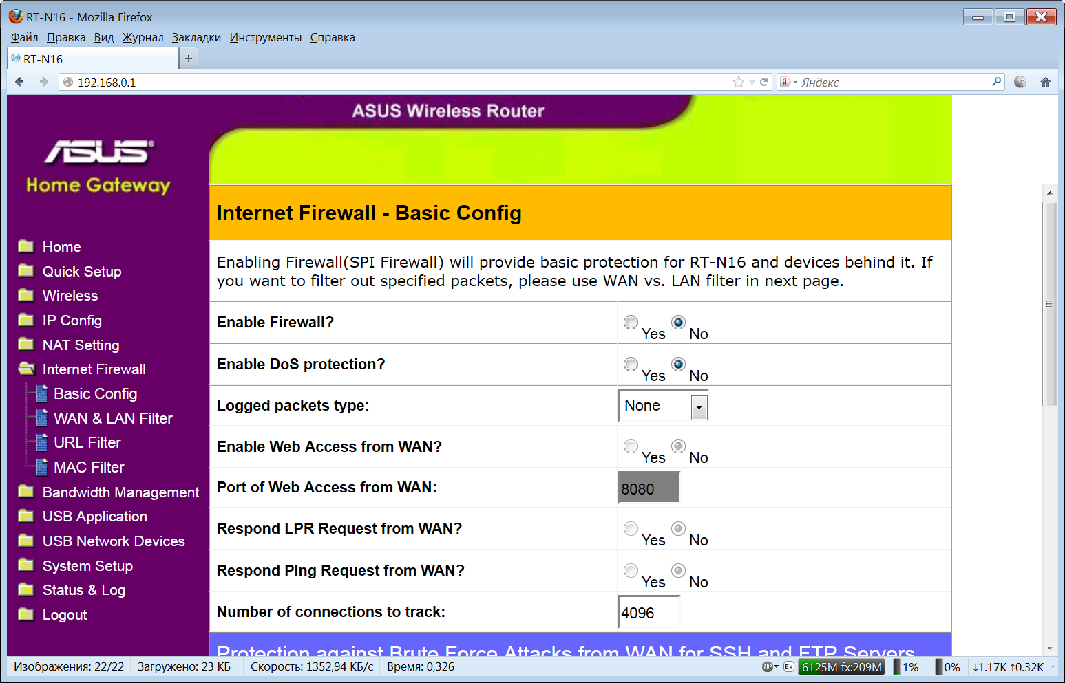1065x683 pixels.
Task: Open the Справка menu
Action: pos(333,37)
